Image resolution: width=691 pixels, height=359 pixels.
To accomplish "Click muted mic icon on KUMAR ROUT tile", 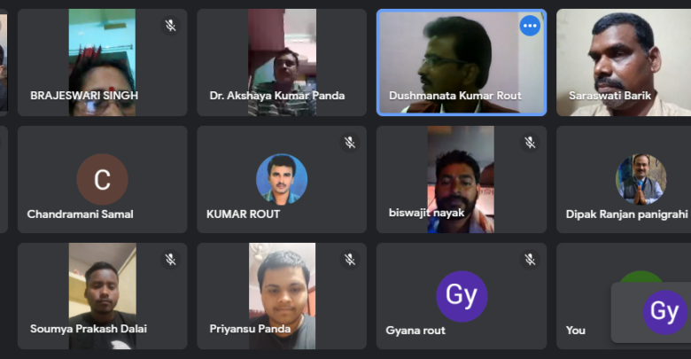I will [350, 143].
